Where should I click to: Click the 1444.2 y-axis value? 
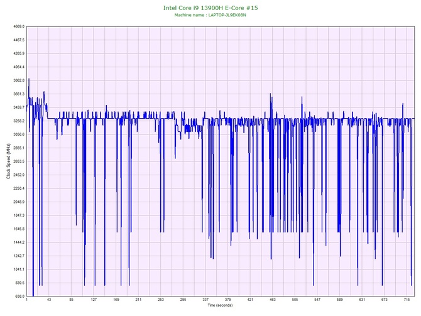click(19, 242)
